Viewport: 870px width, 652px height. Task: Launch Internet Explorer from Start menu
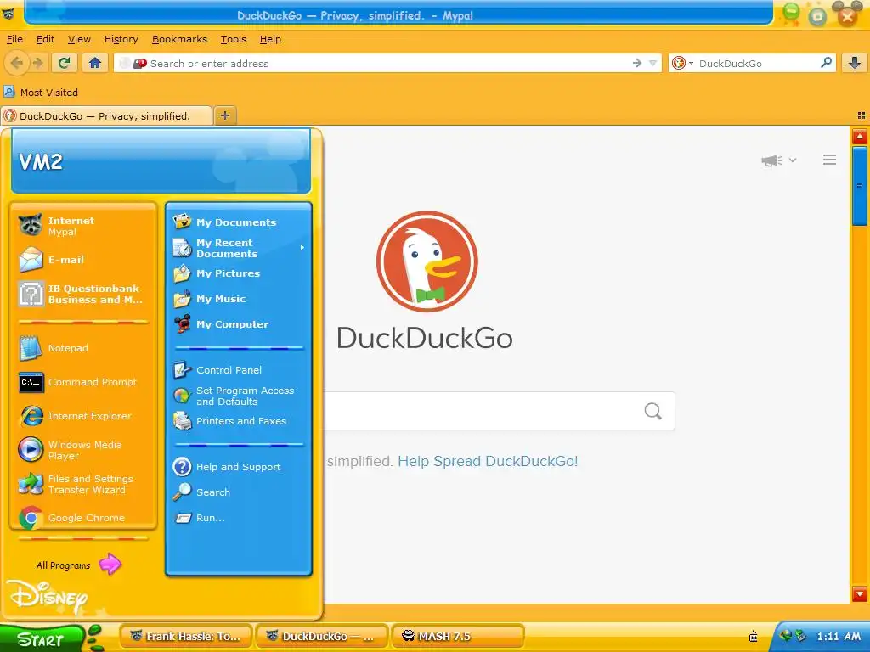click(x=83, y=416)
